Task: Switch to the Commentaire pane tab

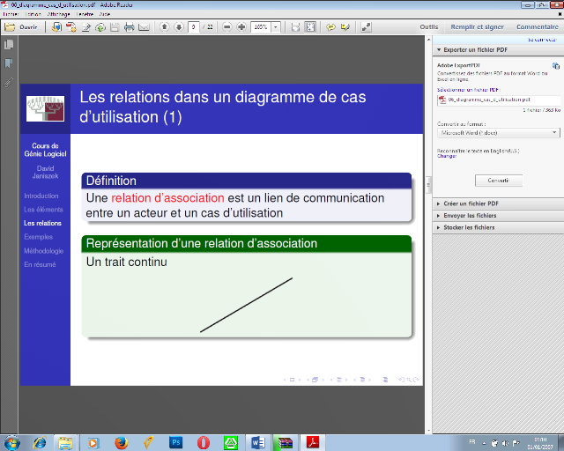Action: [x=538, y=27]
